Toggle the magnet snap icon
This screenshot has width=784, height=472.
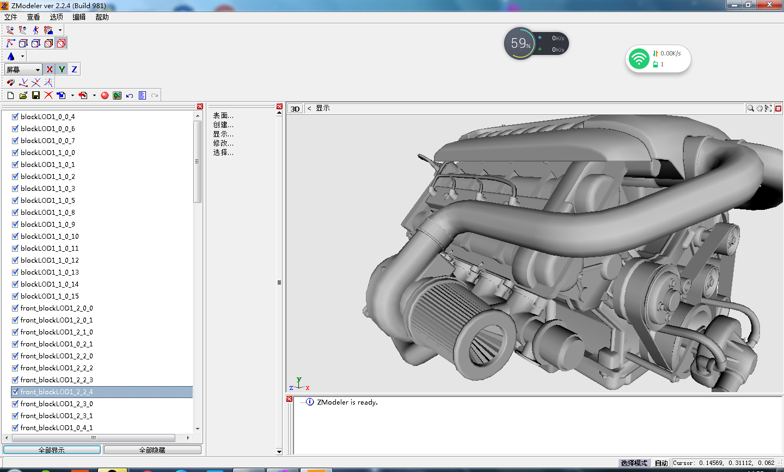[10, 82]
